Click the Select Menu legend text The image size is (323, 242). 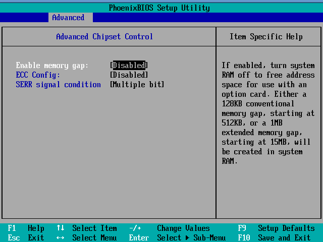(x=94, y=237)
